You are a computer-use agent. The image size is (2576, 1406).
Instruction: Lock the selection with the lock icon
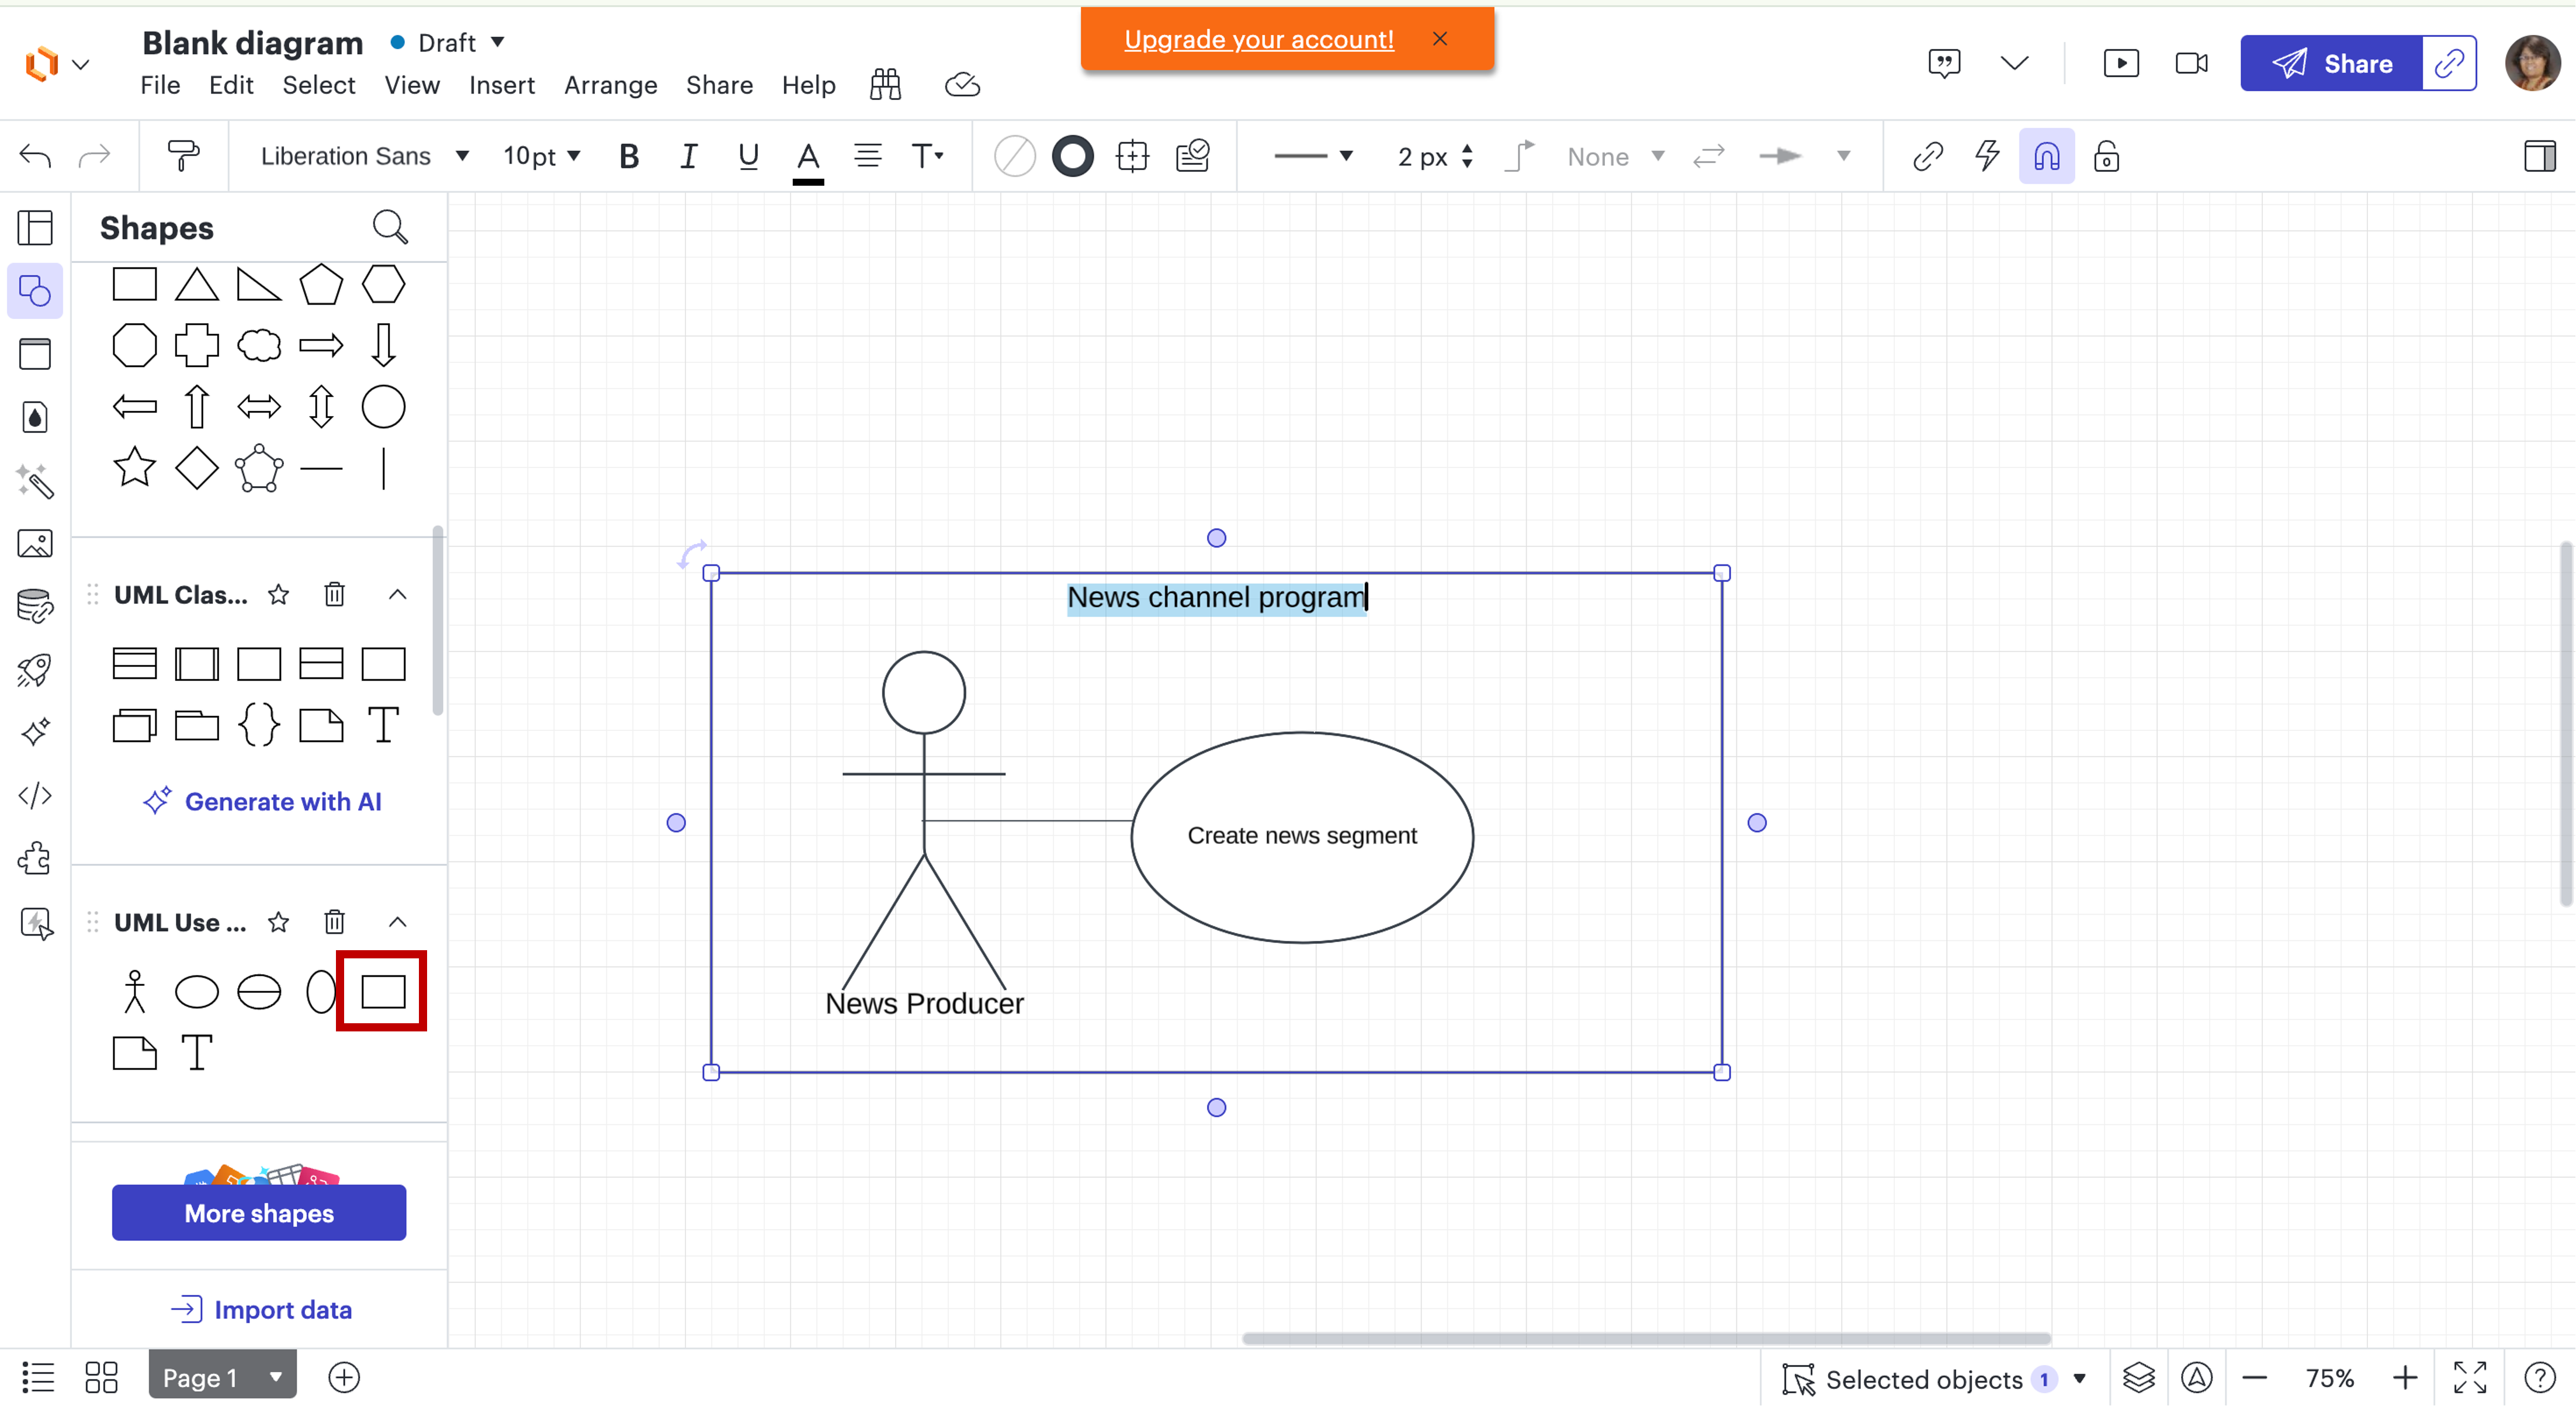2106,156
